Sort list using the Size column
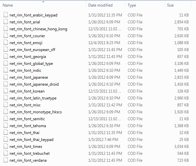The width and height of the screenshot is (196, 166). (x=170, y=5)
